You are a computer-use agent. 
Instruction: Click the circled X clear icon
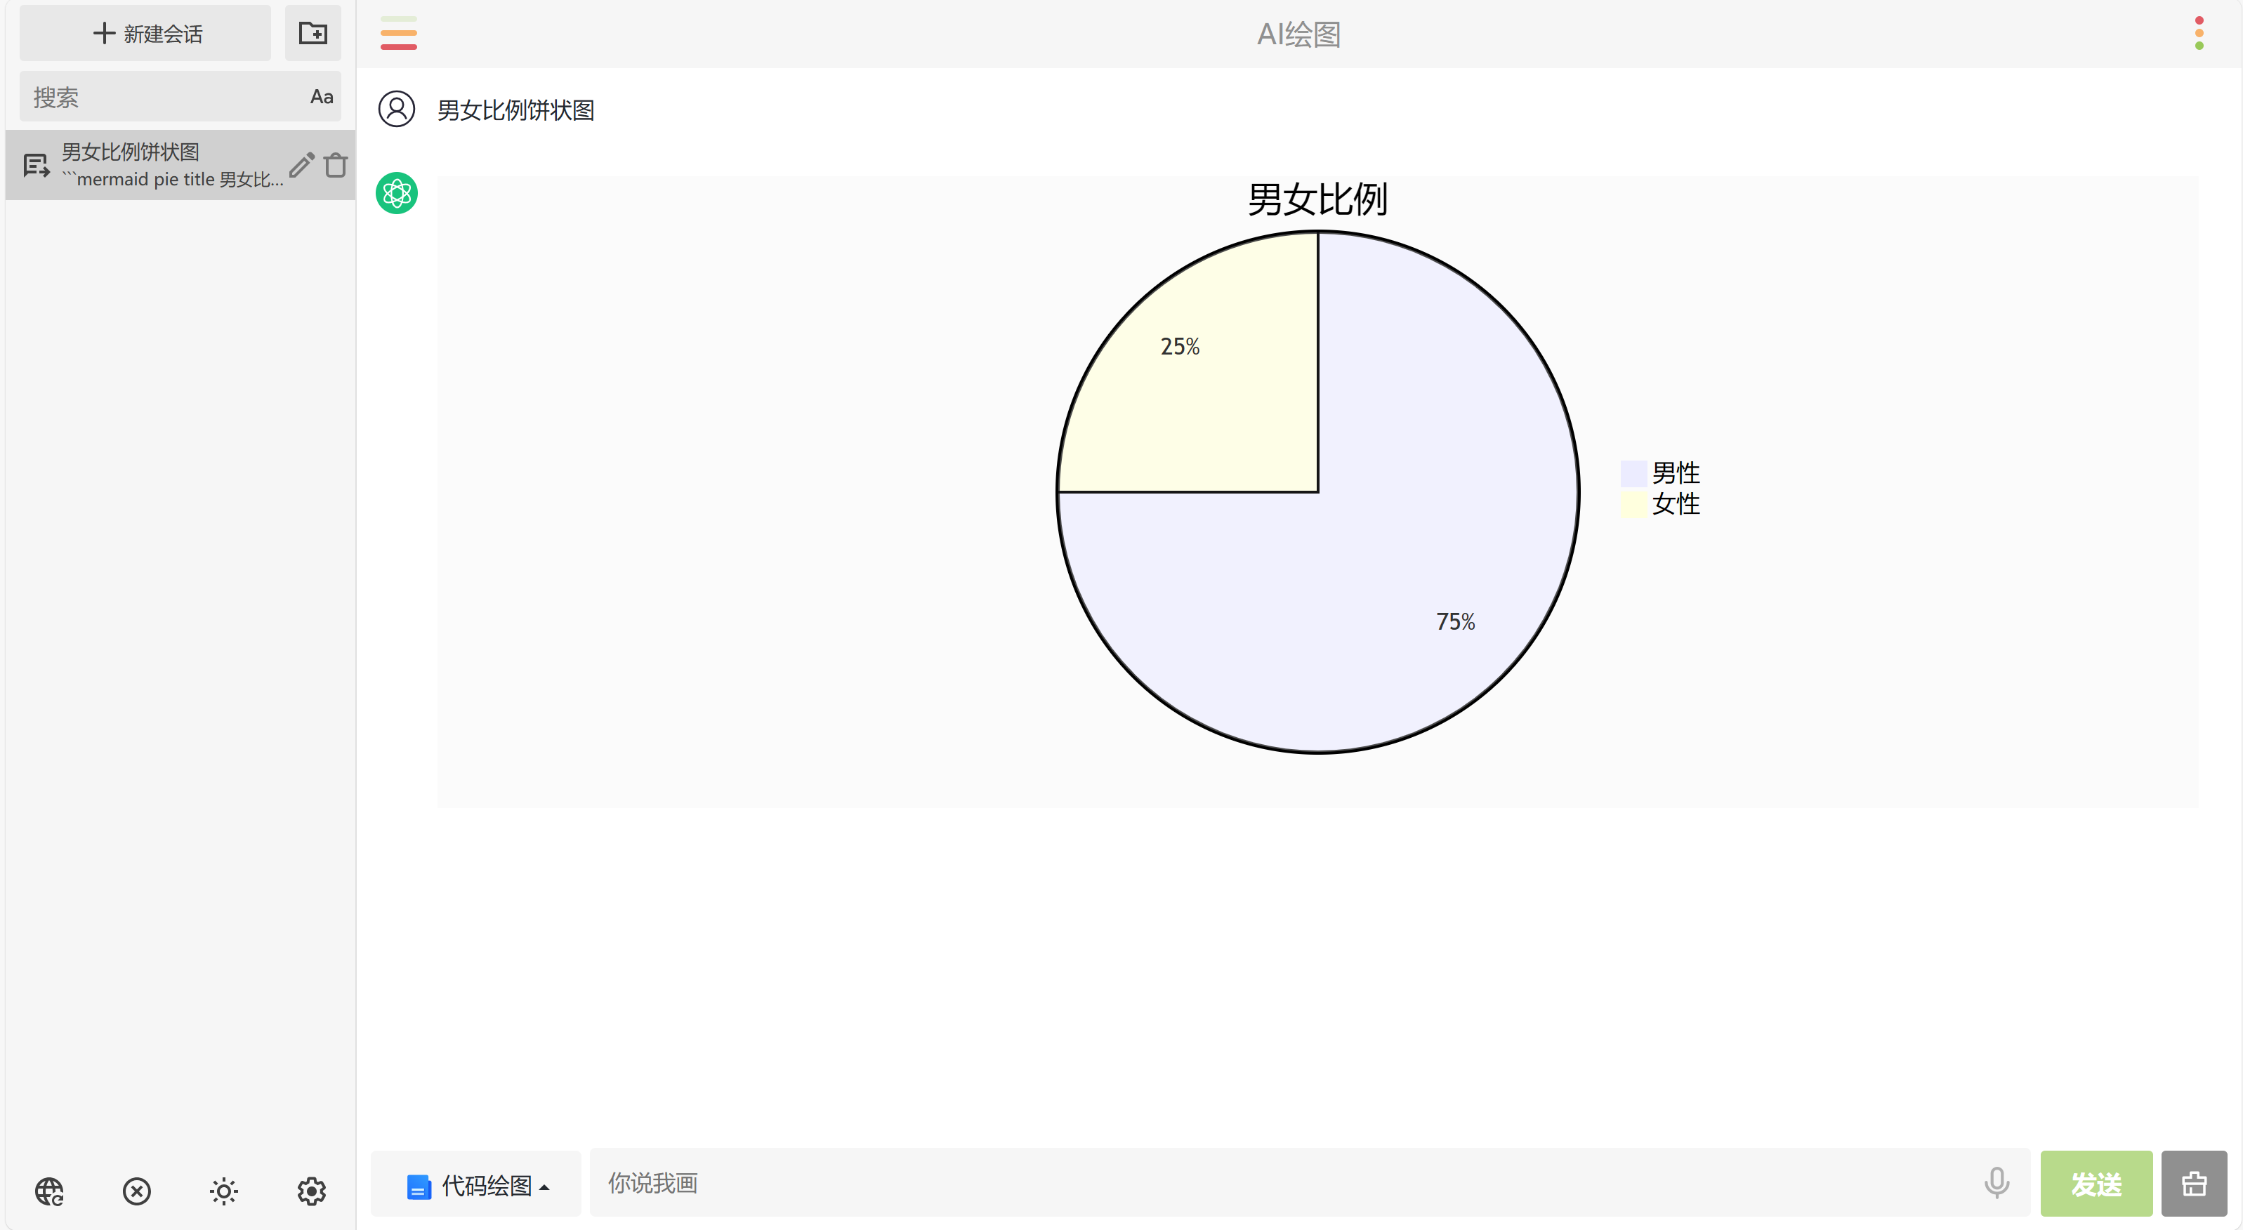pyautogui.click(x=137, y=1190)
